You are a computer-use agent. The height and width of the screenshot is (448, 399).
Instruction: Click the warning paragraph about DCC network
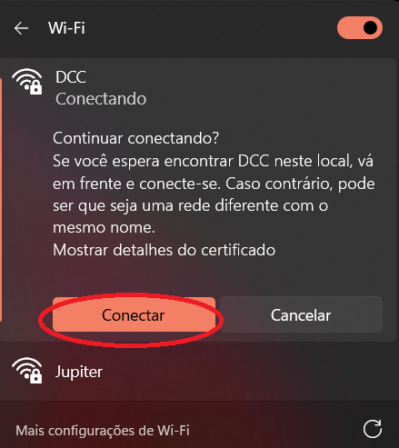pos(214,194)
